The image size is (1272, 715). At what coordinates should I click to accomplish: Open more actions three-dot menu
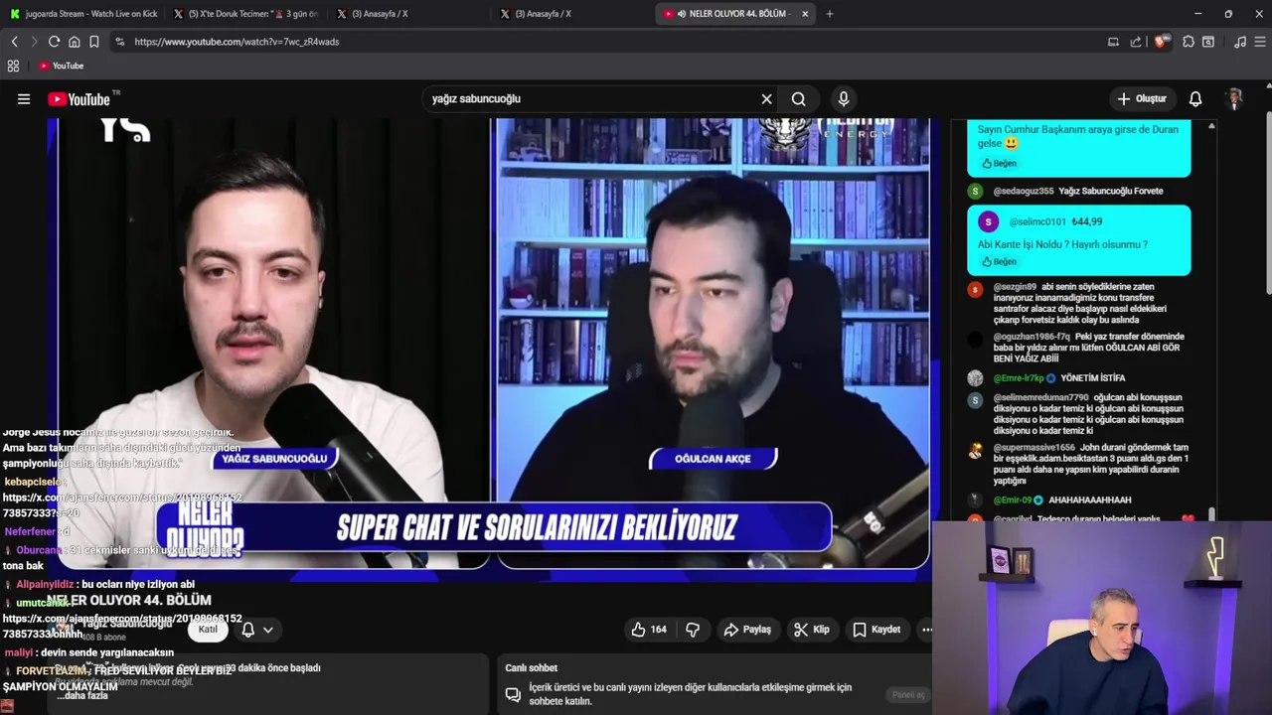pyautogui.click(x=926, y=630)
